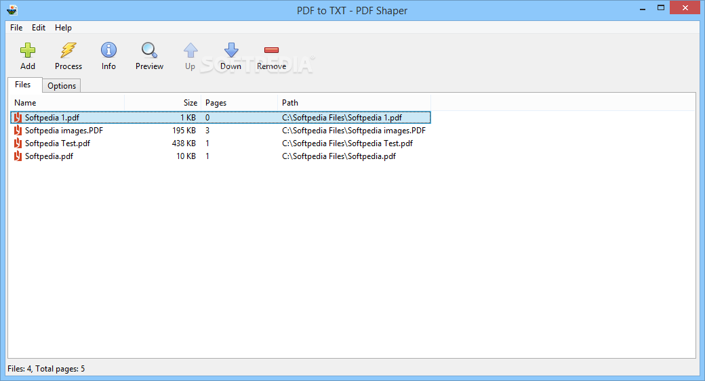Image resolution: width=705 pixels, height=381 pixels.
Task: Click the PDF icon of Softpedia images.PDF
Action: pos(18,131)
